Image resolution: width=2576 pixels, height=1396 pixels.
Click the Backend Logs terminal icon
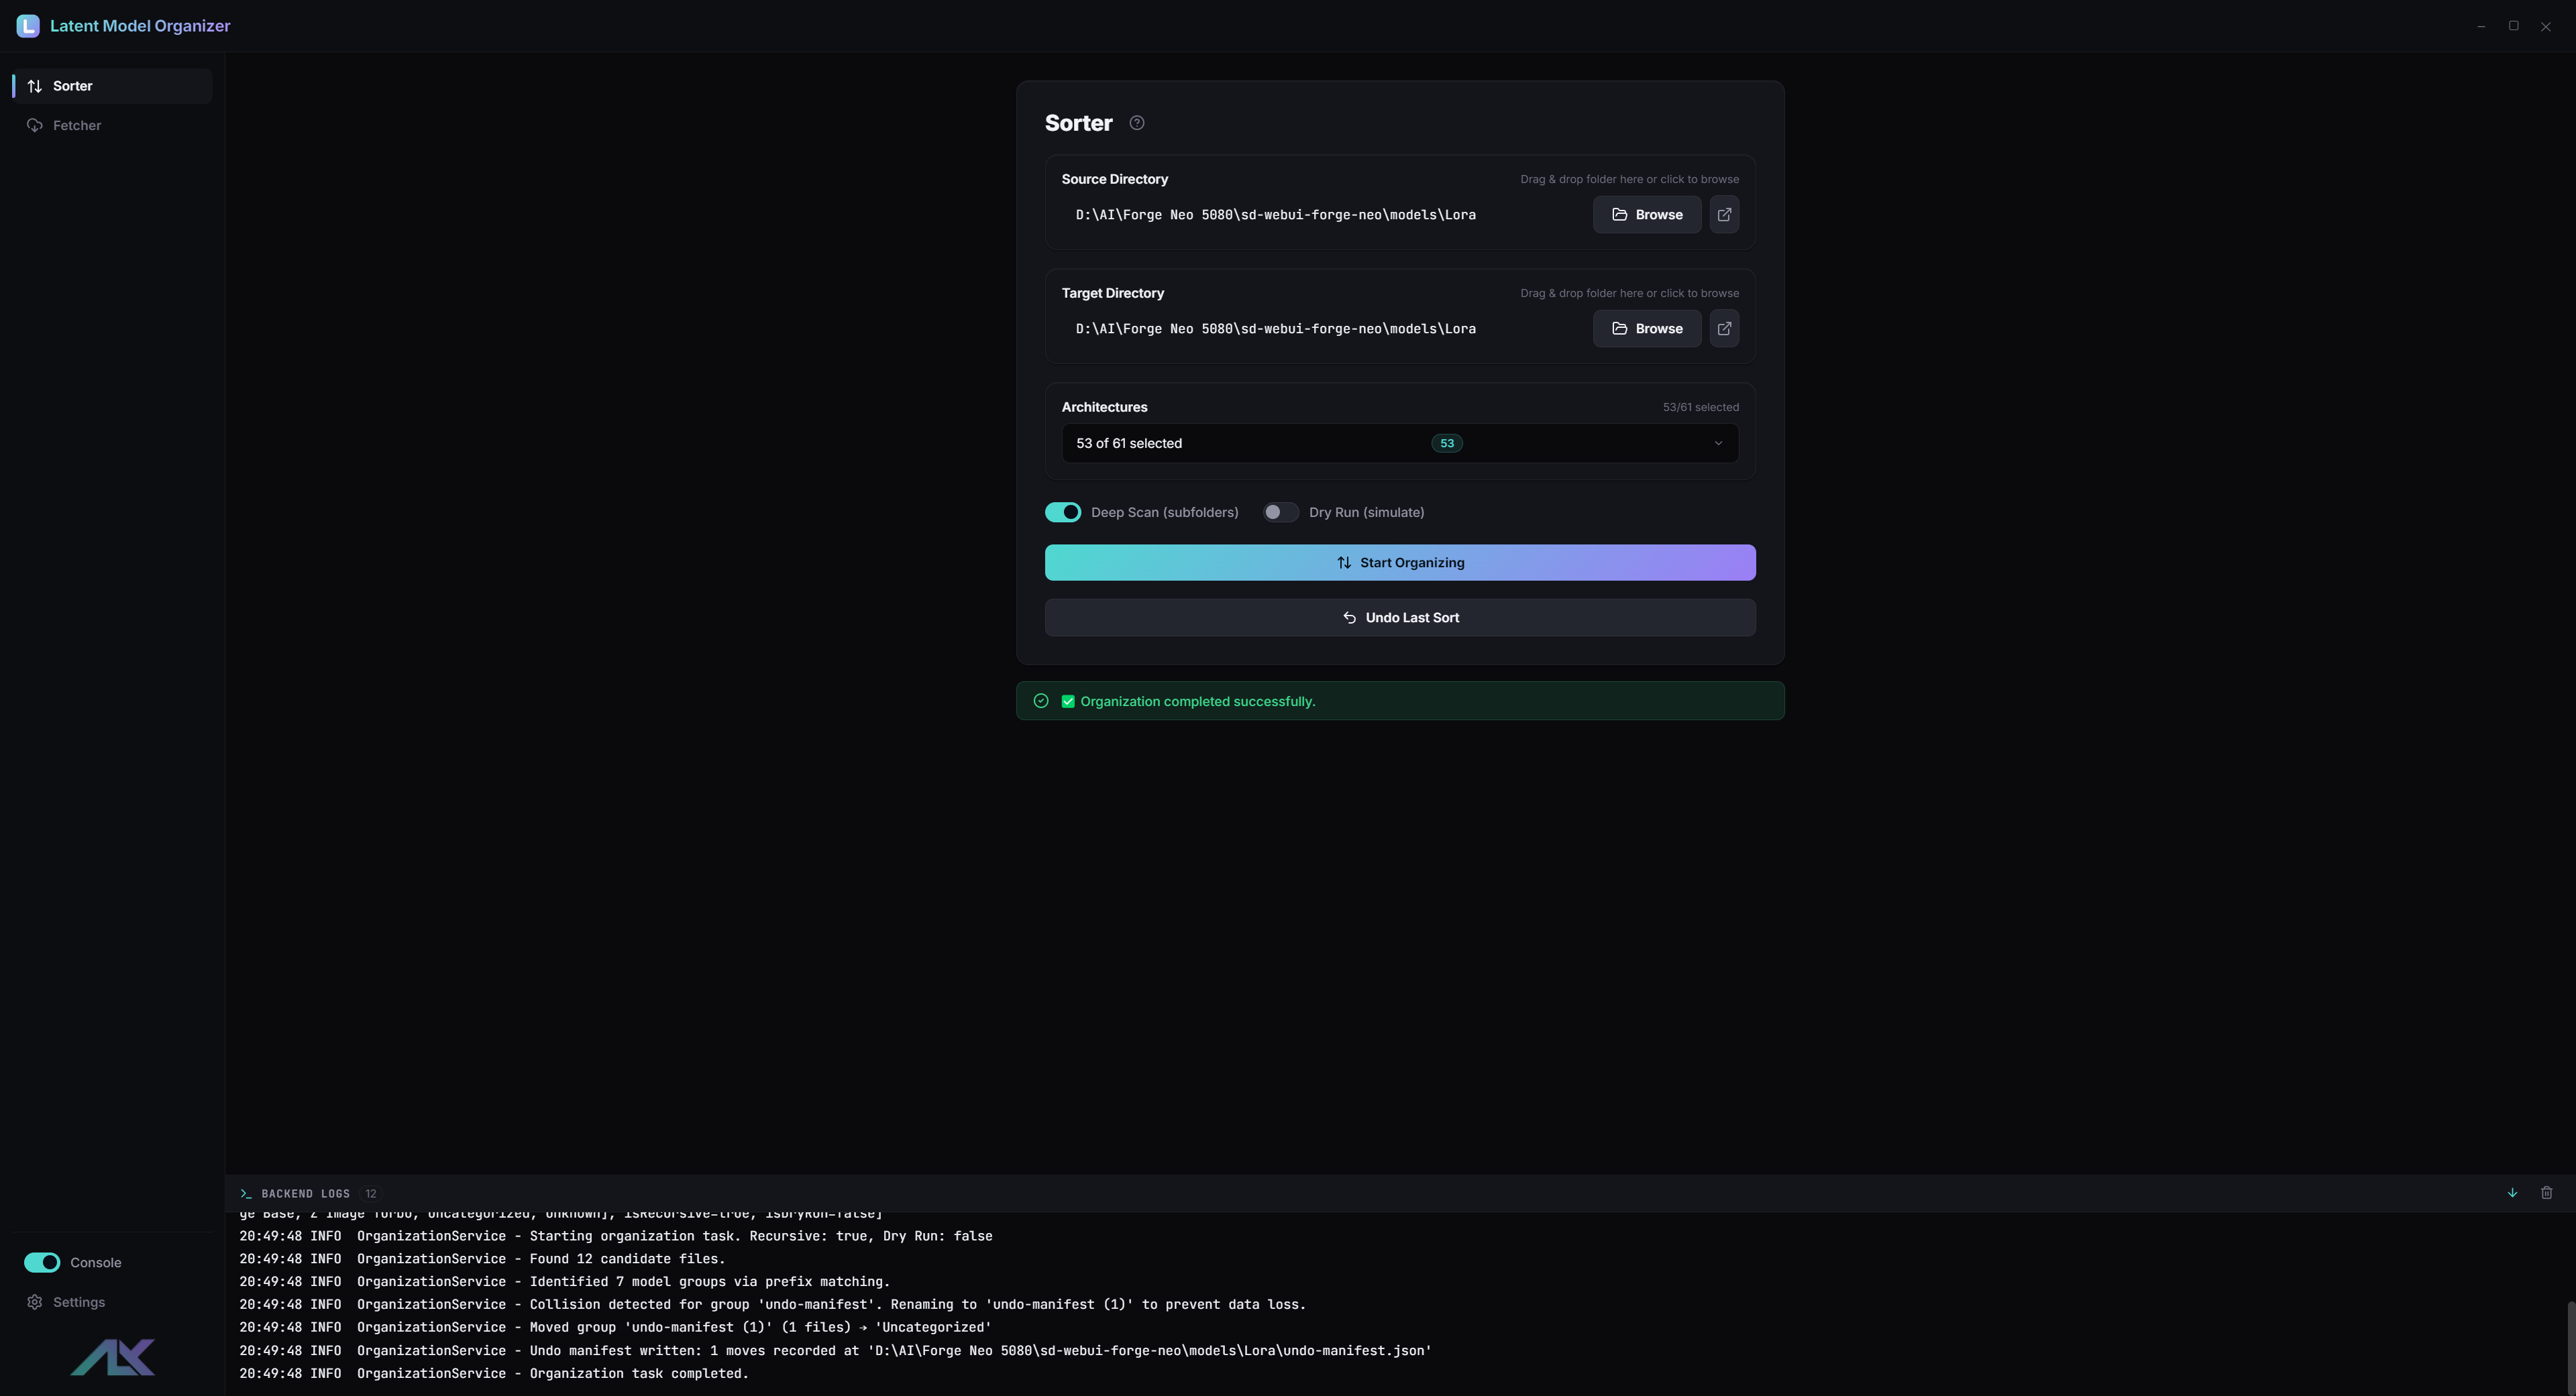click(x=246, y=1193)
